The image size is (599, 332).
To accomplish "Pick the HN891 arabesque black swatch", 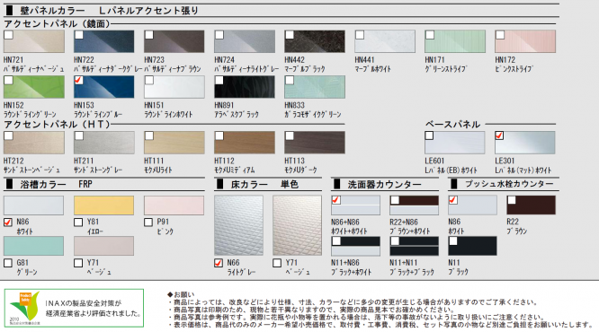I will (245, 86).
